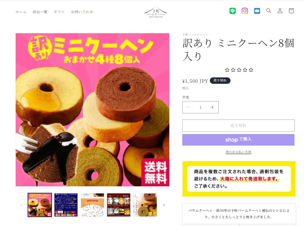Open the Instagram icon link

245,11
